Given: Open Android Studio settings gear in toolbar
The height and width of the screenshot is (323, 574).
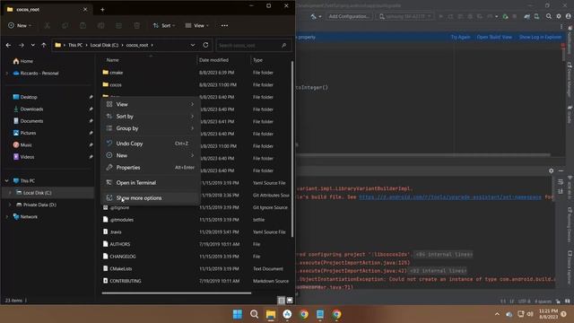Looking at the screenshot, I should tap(559, 16).
